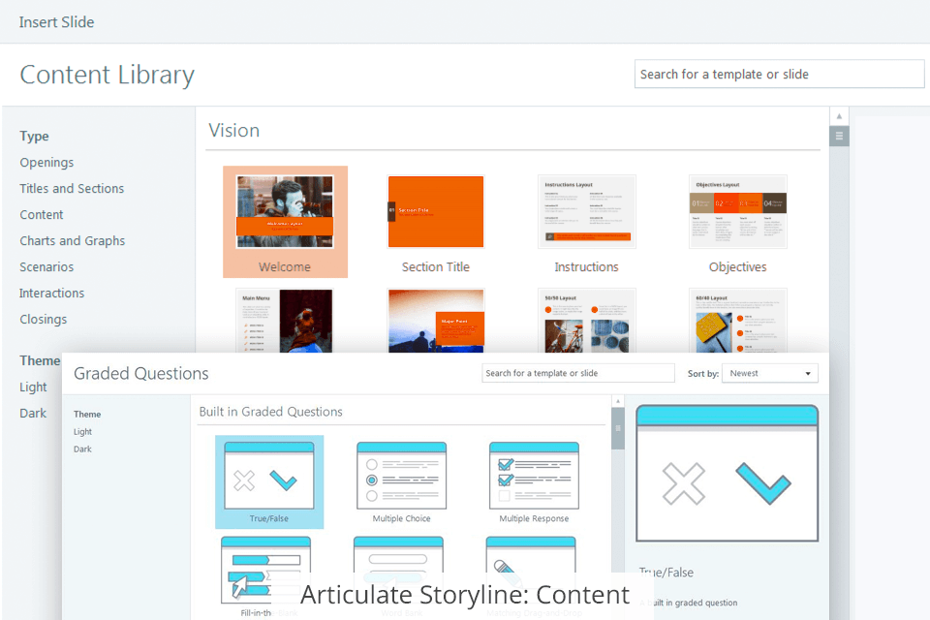Choose the Fill-in-the-Blank question icon

click(x=265, y=571)
